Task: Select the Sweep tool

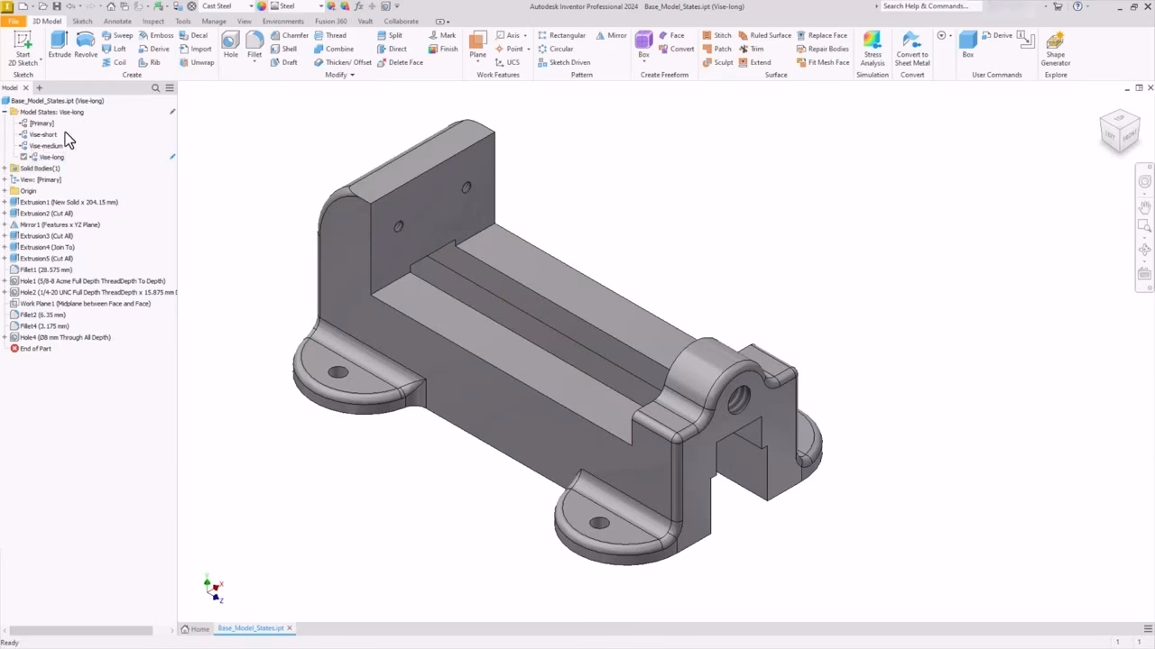Action: tap(121, 35)
